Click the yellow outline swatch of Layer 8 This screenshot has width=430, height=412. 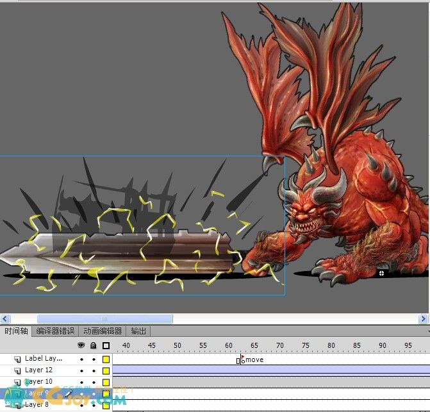point(106,405)
